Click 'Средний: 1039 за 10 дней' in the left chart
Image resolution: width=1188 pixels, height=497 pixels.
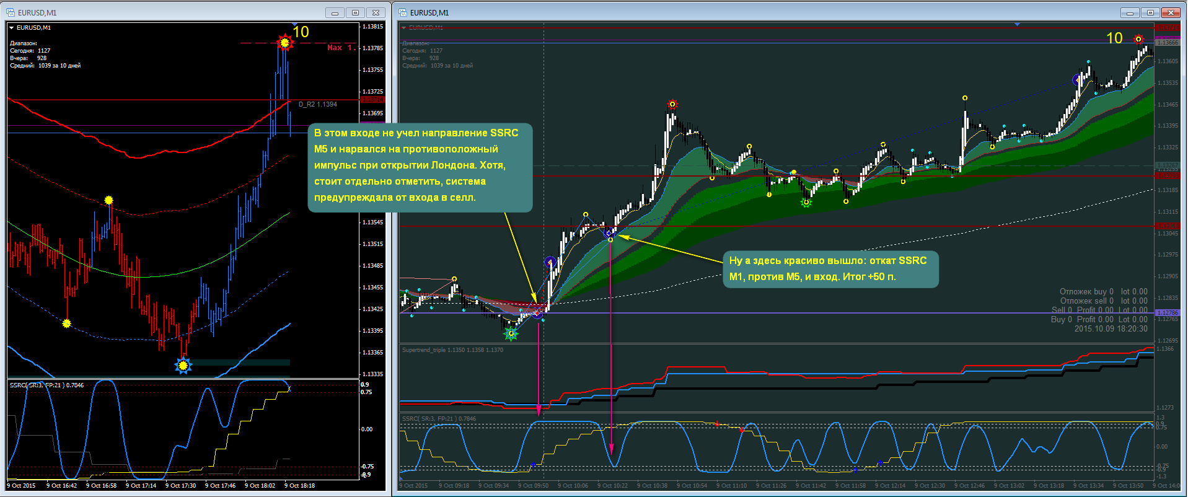[45, 66]
